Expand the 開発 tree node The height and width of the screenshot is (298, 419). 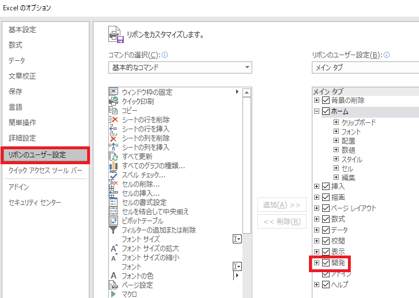point(316,262)
